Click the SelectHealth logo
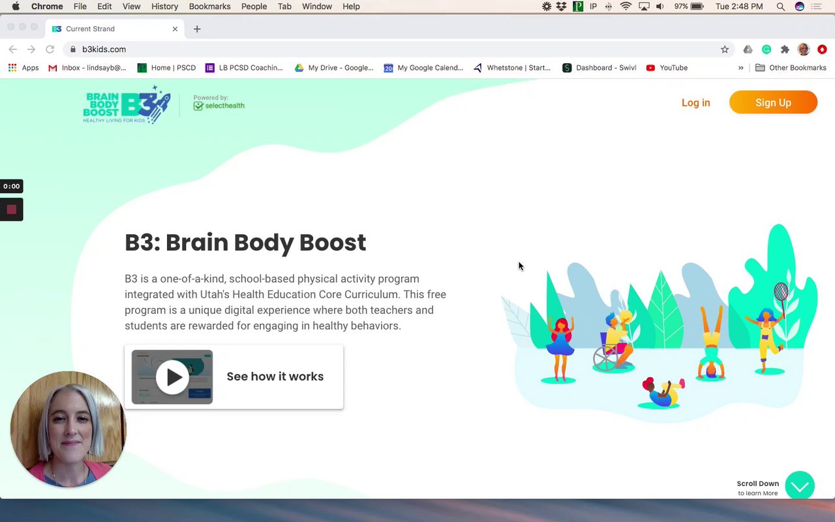This screenshot has height=522, width=835. click(x=219, y=106)
